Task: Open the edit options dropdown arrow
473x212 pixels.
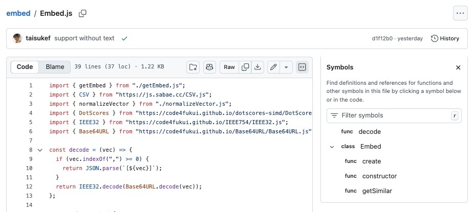Action: (x=286, y=67)
